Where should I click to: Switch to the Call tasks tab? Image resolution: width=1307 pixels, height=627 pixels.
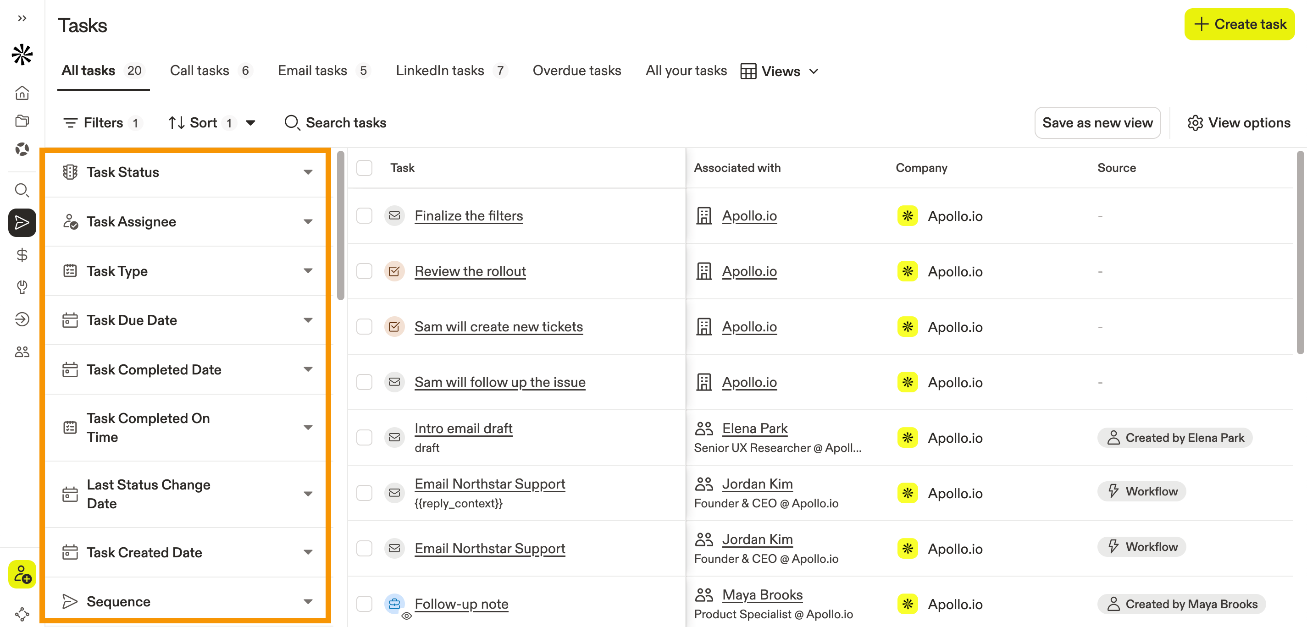pyautogui.click(x=199, y=71)
